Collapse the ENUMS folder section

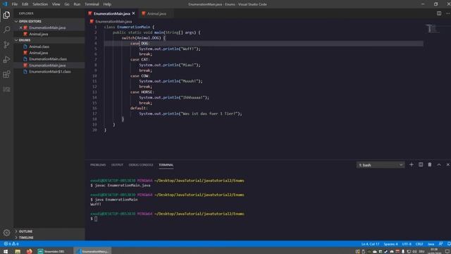click(23, 40)
